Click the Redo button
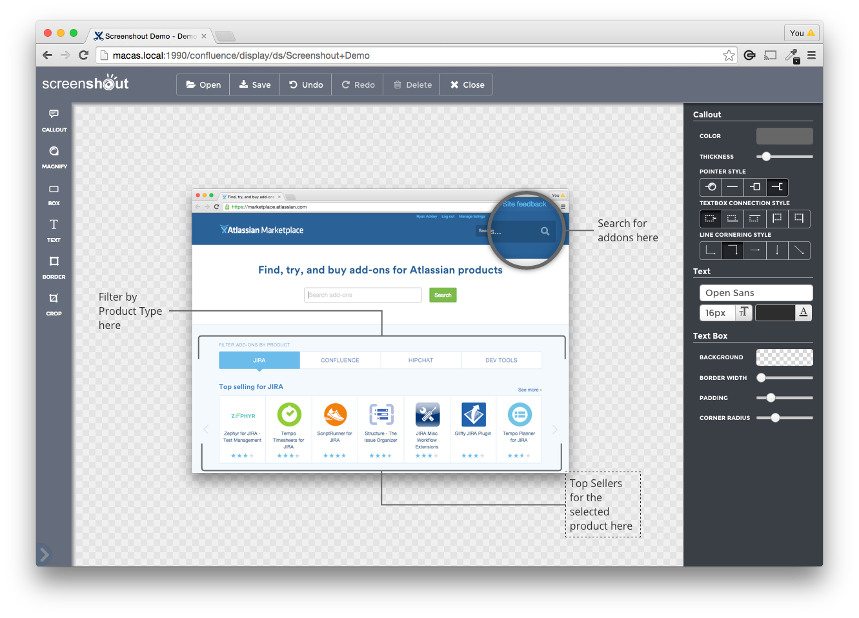Viewport: 859px width, 618px height. (x=358, y=85)
